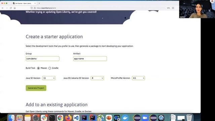The height and width of the screenshot is (121, 215).
Task: View site security padlock info
Action: tap(35, 8)
